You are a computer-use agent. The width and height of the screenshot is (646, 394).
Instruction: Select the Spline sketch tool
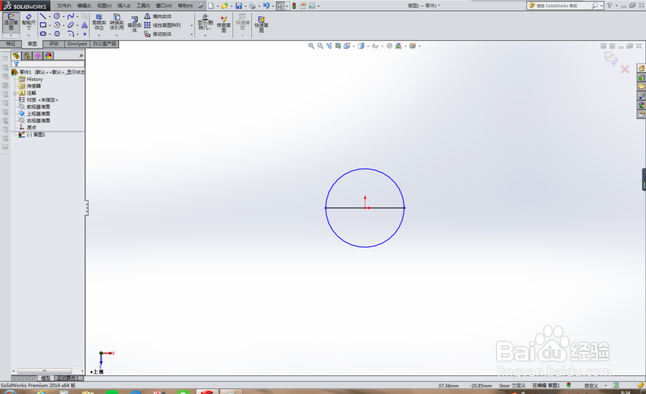(70, 17)
